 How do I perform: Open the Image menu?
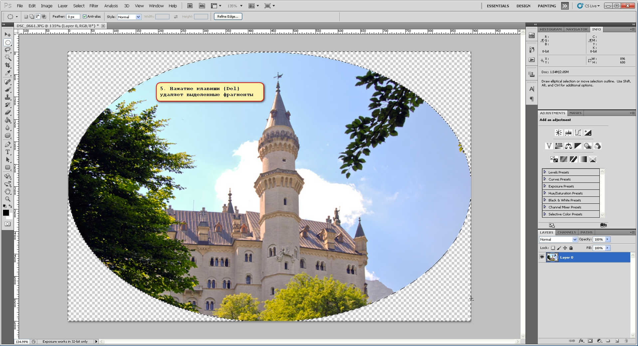(47, 6)
